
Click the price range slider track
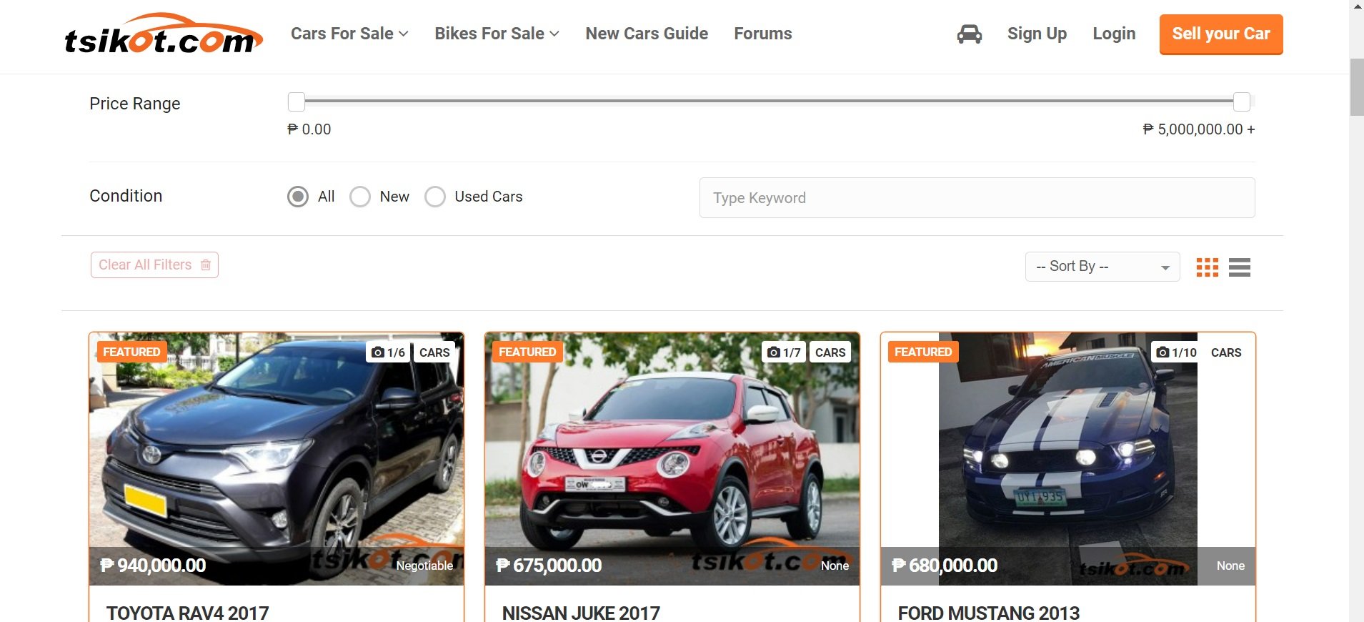click(x=771, y=102)
